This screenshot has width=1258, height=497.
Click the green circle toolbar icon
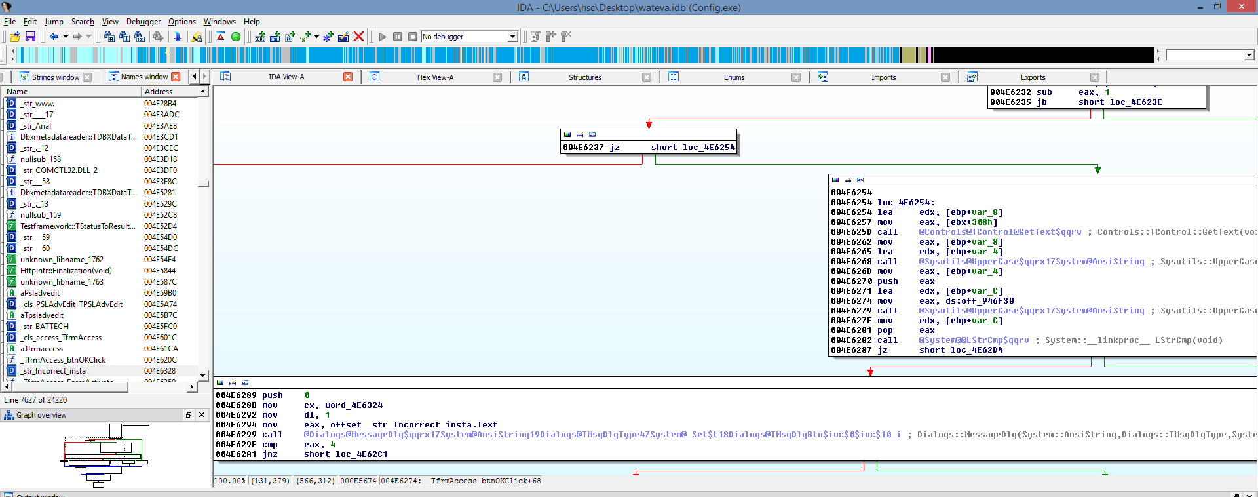(x=236, y=37)
